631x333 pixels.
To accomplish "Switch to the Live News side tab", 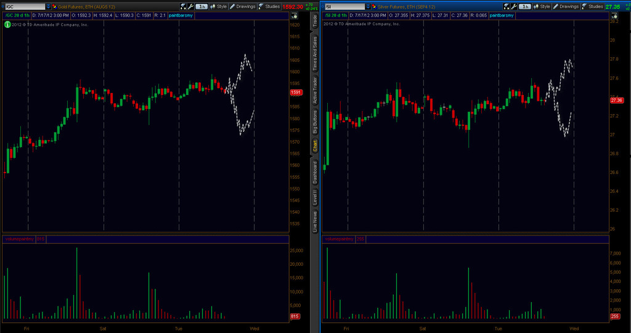I will click(315, 222).
